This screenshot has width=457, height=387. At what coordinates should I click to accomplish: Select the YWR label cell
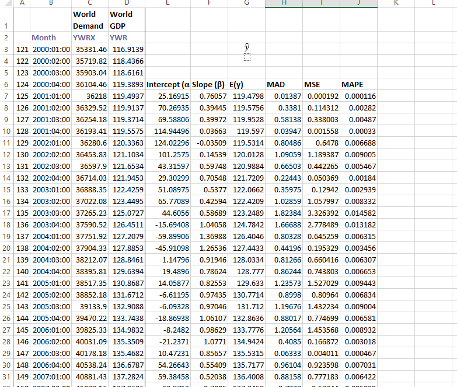coord(127,37)
